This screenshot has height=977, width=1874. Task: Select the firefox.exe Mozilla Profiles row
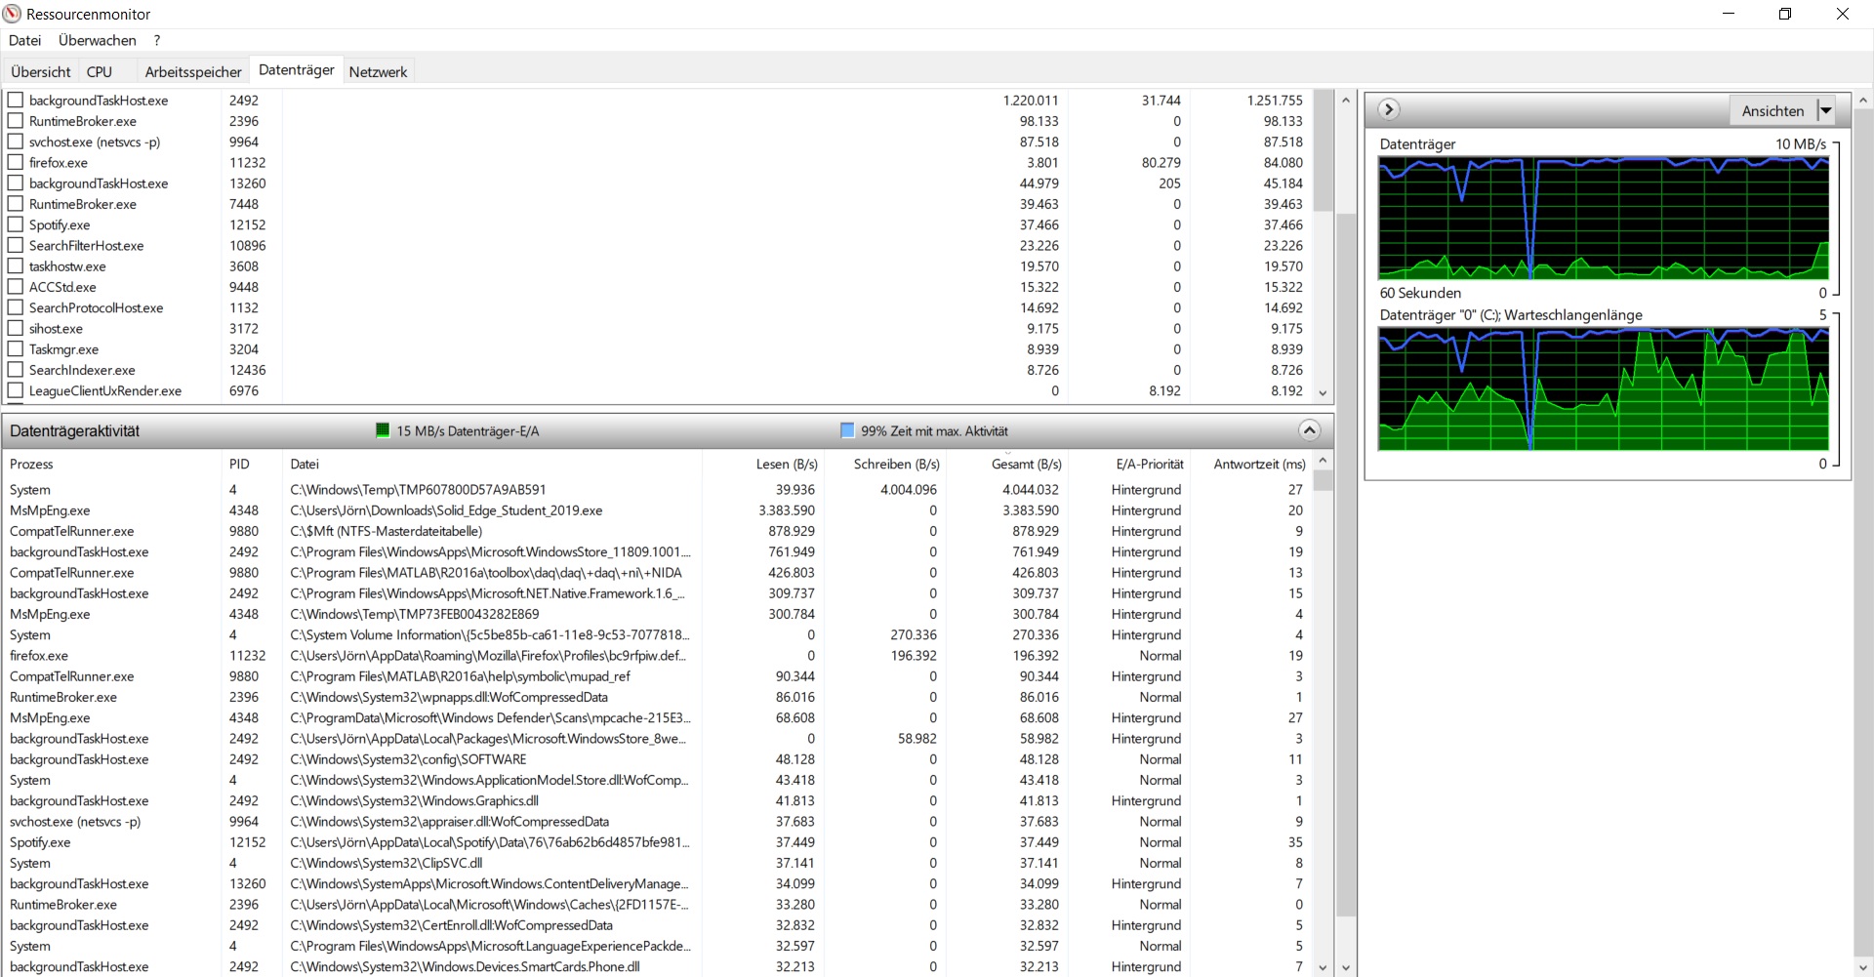click(x=657, y=656)
